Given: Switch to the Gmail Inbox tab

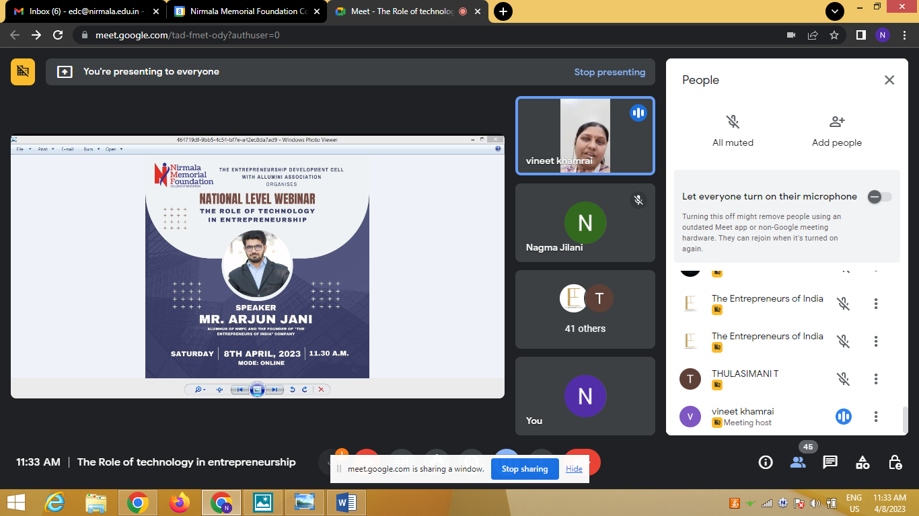Looking at the screenshot, I should click(x=84, y=11).
